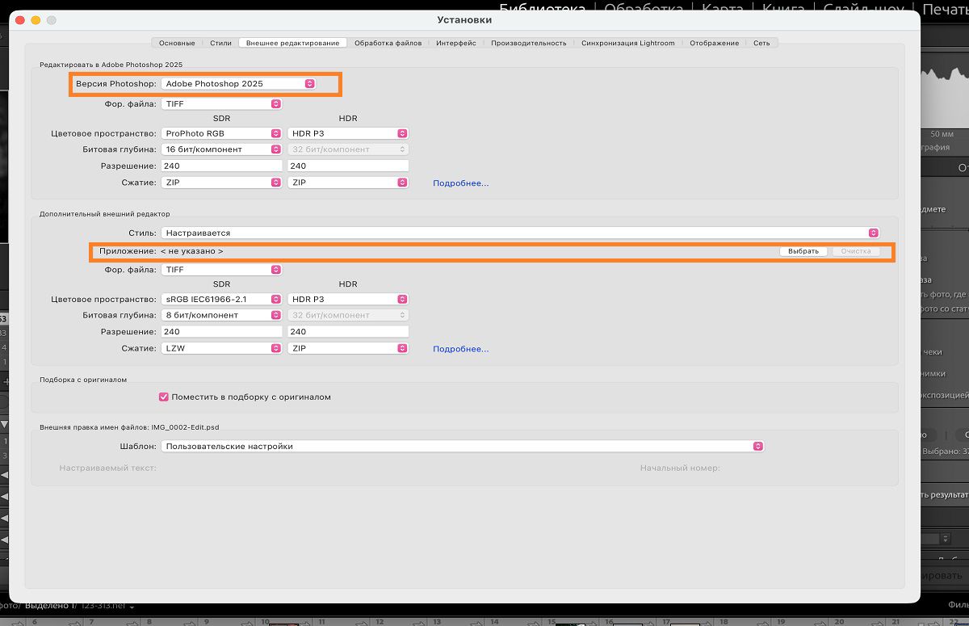The image size is (969, 626).
Task: Click Photoshop section HDR resolution field
Action: coord(348,166)
